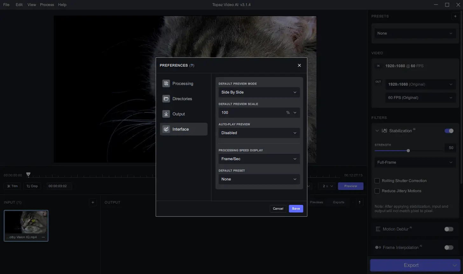
Task: Show the Previews list in Output
Action: pyautogui.click(x=316, y=202)
